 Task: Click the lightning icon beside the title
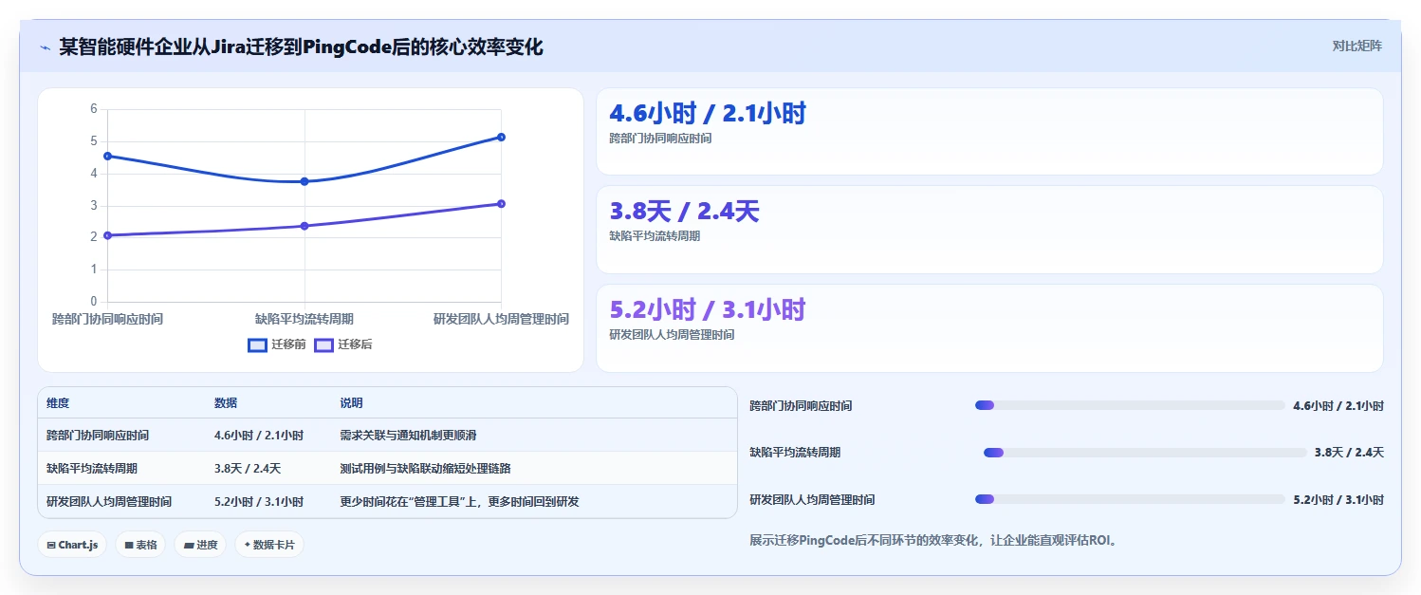[45, 47]
